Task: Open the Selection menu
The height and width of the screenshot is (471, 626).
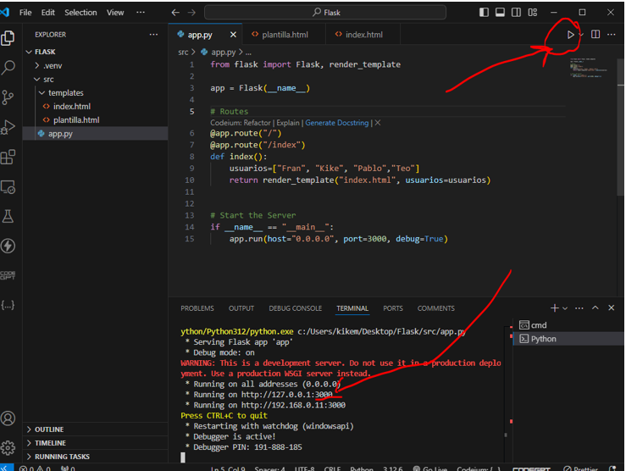Action: click(80, 13)
